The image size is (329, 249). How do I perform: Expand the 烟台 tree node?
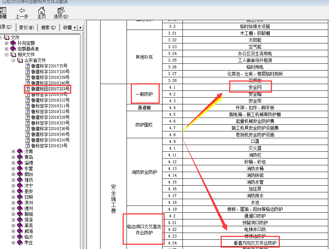14,174
